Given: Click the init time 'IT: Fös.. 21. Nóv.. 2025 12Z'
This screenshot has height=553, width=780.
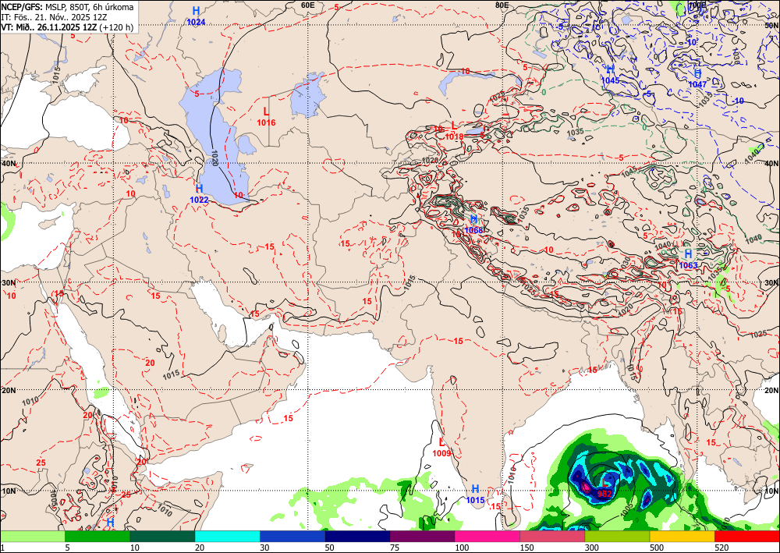Looking at the screenshot, I should 55,17.
